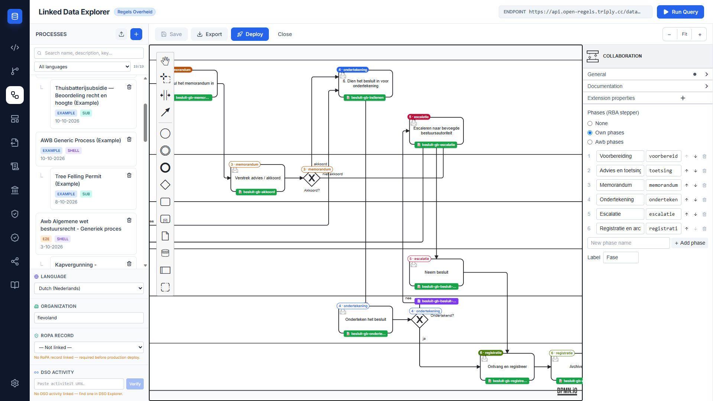
Task: Move the Memorandum phase down
Action: point(696,185)
